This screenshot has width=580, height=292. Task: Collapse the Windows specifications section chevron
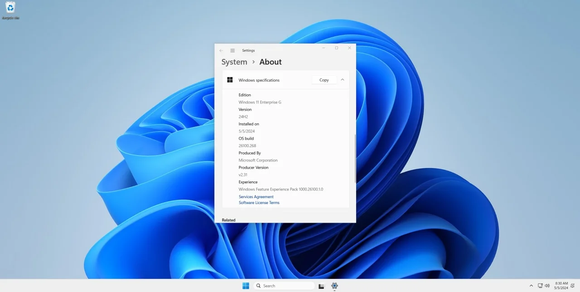[x=343, y=79]
